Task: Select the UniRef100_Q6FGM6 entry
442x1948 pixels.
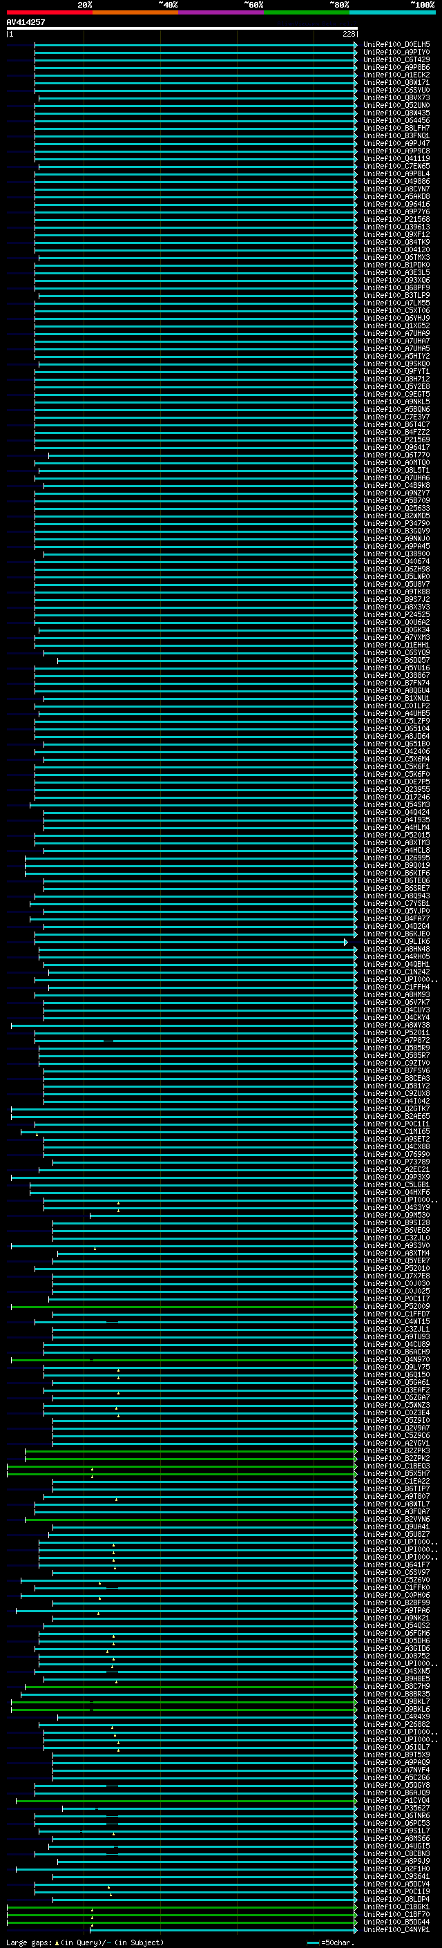Action: click(x=396, y=1634)
